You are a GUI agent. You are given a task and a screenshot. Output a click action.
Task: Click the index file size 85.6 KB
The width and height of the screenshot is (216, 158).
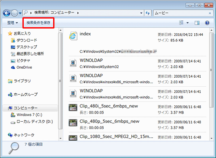point(171,40)
